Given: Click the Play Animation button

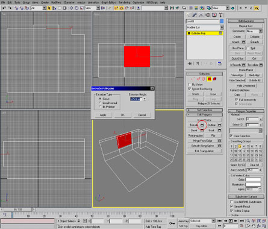Looking at the screenshot, I should (x=231, y=221).
